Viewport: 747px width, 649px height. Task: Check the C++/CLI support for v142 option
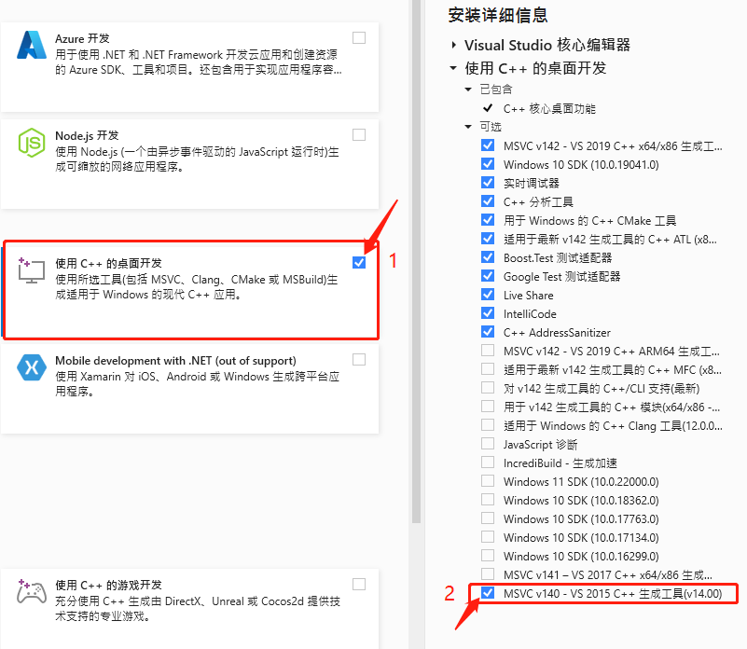click(x=488, y=387)
